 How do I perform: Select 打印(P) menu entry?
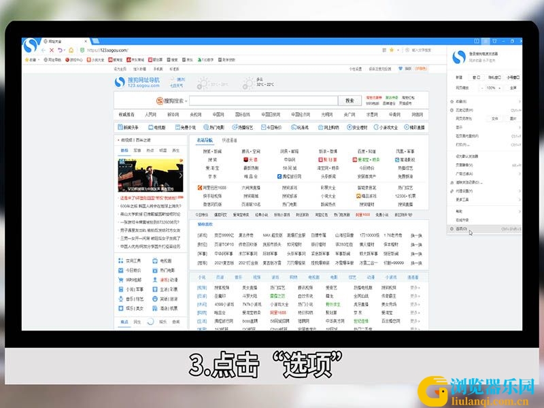point(485,145)
